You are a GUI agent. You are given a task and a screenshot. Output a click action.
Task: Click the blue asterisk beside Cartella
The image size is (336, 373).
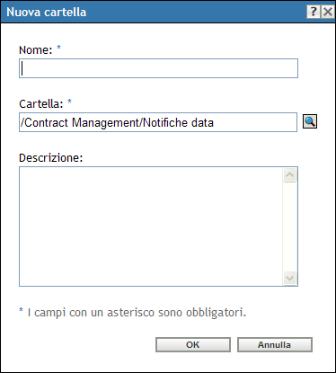click(x=69, y=102)
